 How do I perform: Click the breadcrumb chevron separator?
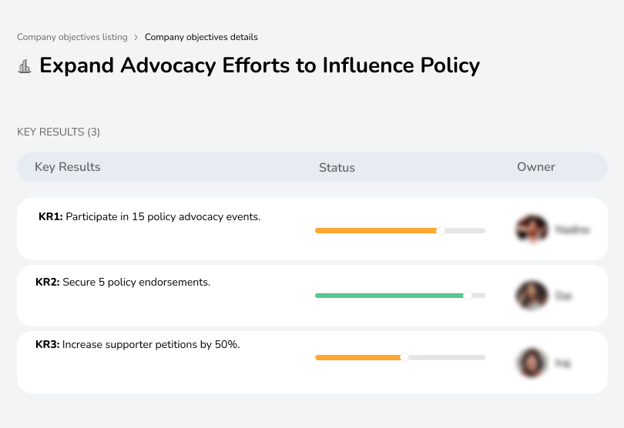136,37
